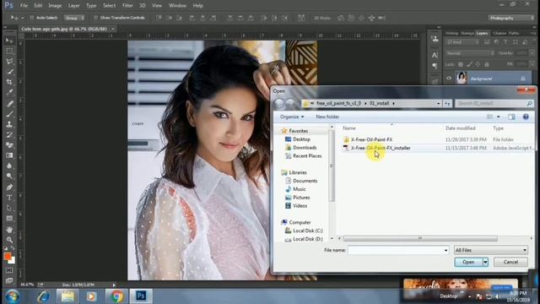Open the Organize dropdown menu
The height and width of the screenshot is (304, 540).
[292, 117]
